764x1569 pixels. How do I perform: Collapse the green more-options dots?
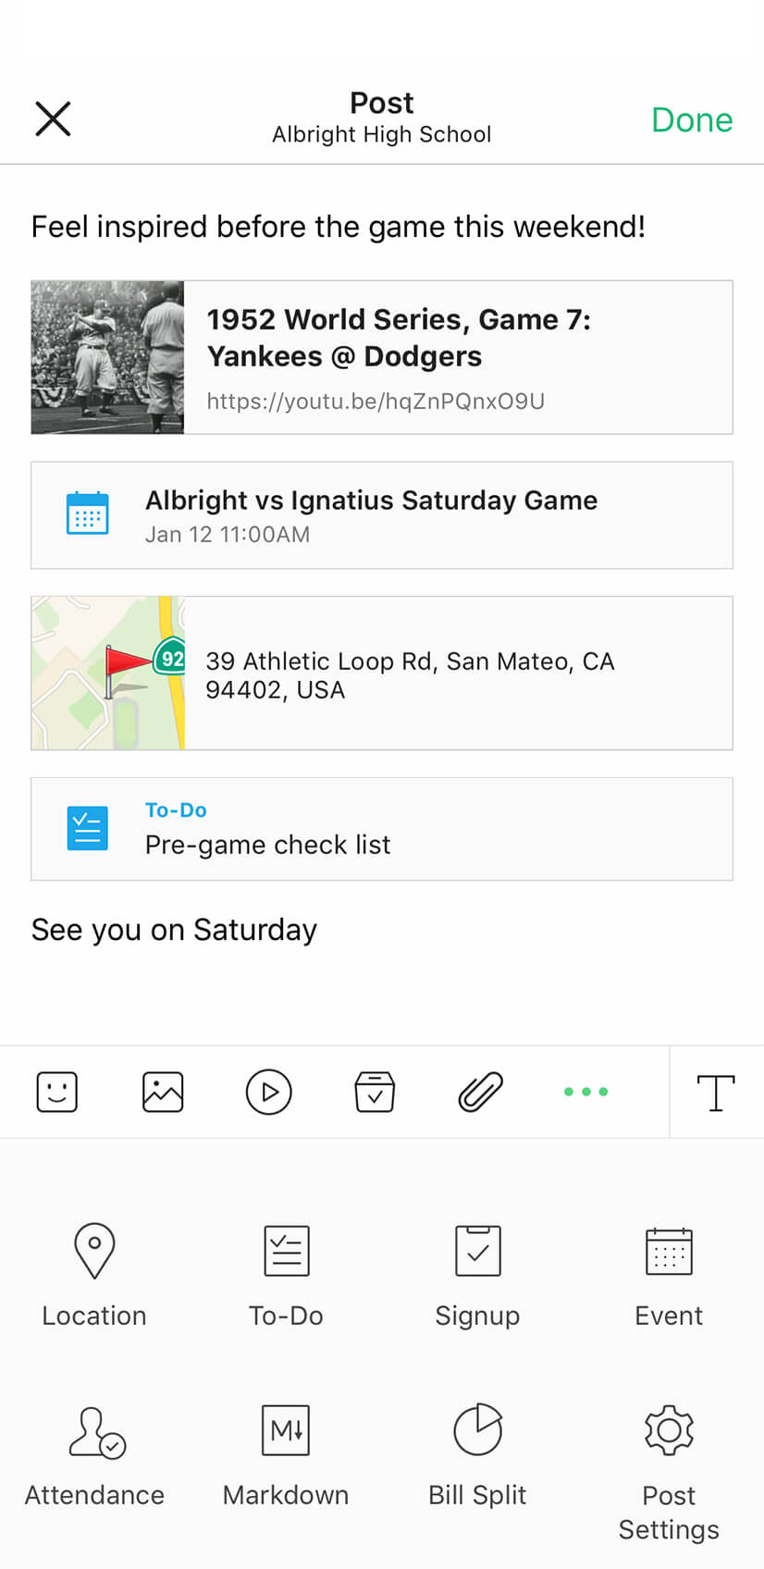point(585,1092)
